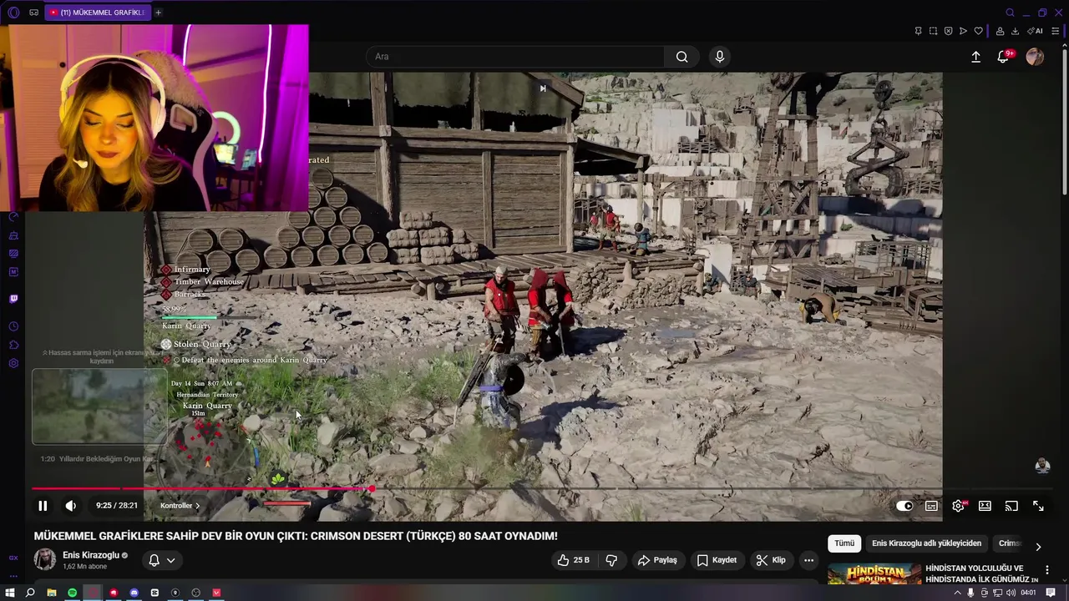Select the 'Enis Kirazoglu adlı yükleyiciden' chip
The height and width of the screenshot is (601, 1069).
coord(926,543)
